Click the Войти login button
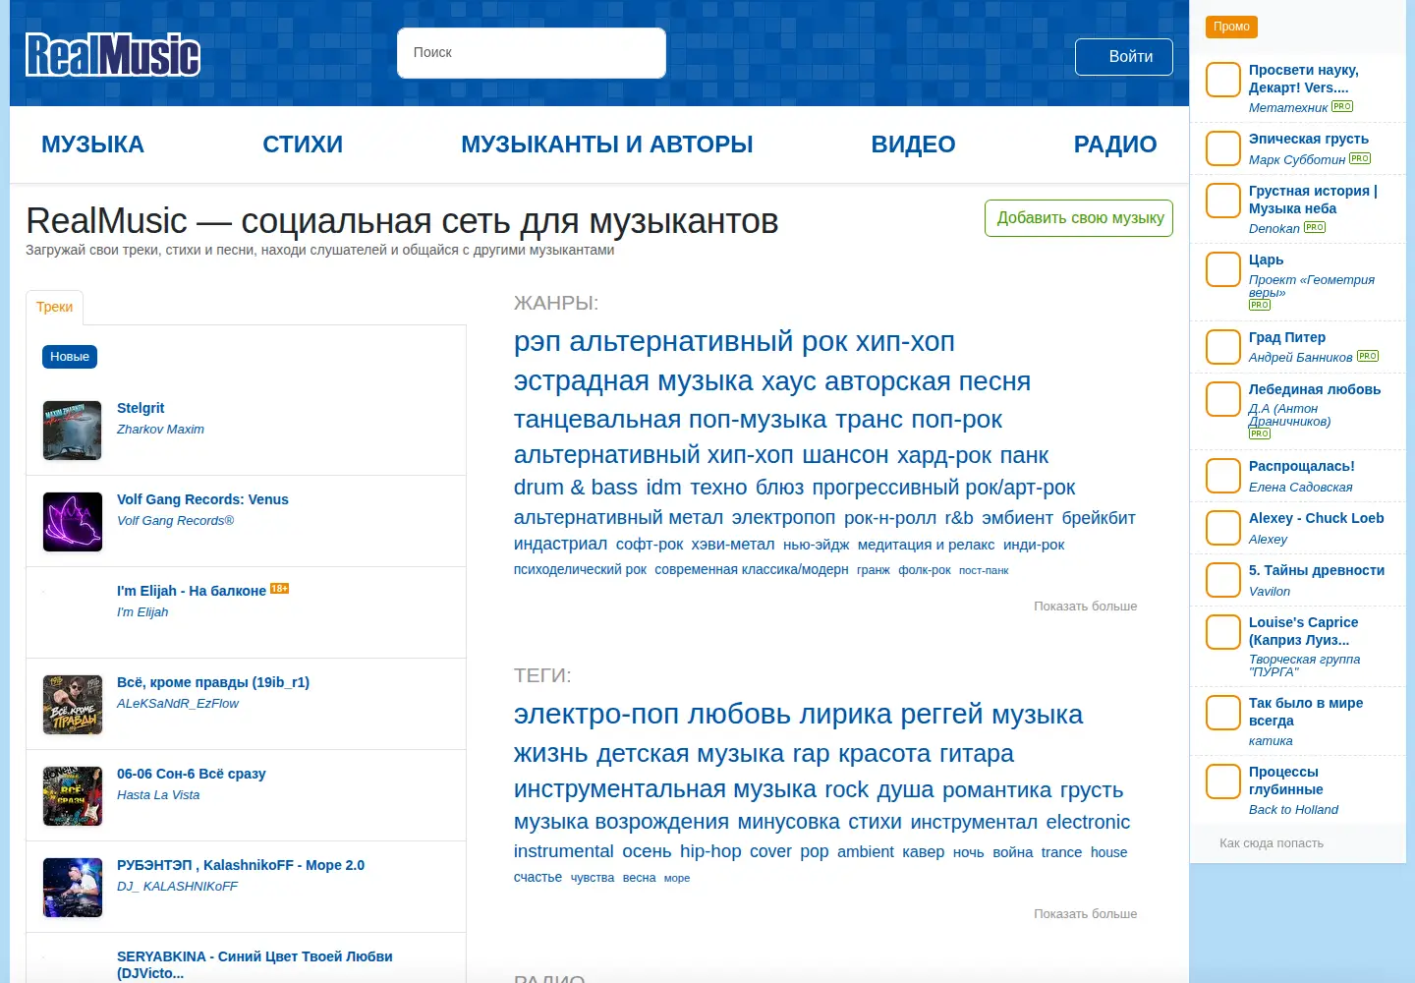1415x983 pixels. click(1124, 57)
